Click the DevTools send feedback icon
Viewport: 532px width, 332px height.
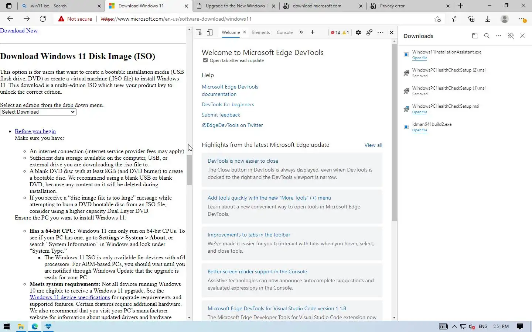369,32
